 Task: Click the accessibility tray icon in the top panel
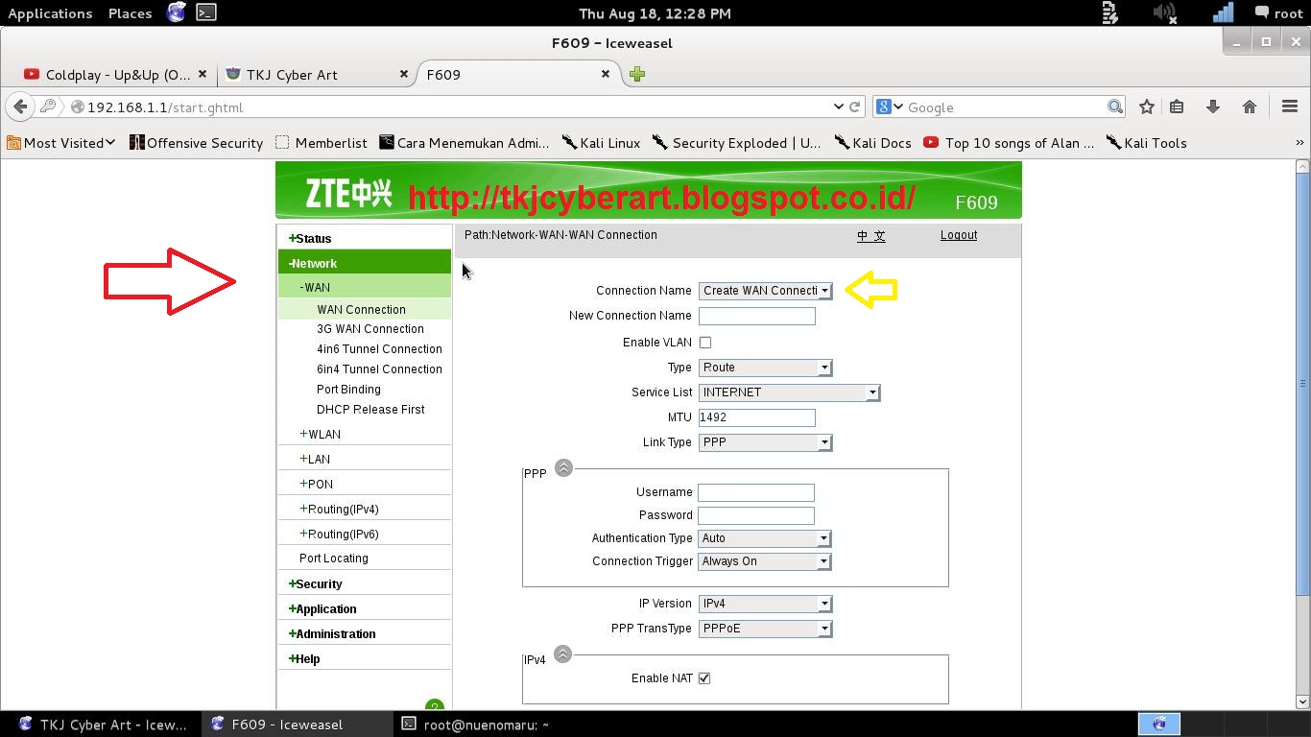(x=1110, y=12)
